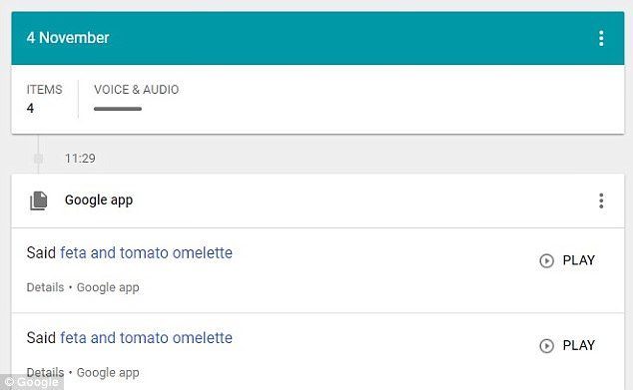Open the 4 November header three-dot menu
The width and height of the screenshot is (633, 390).
pyautogui.click(x=601, y=38)
